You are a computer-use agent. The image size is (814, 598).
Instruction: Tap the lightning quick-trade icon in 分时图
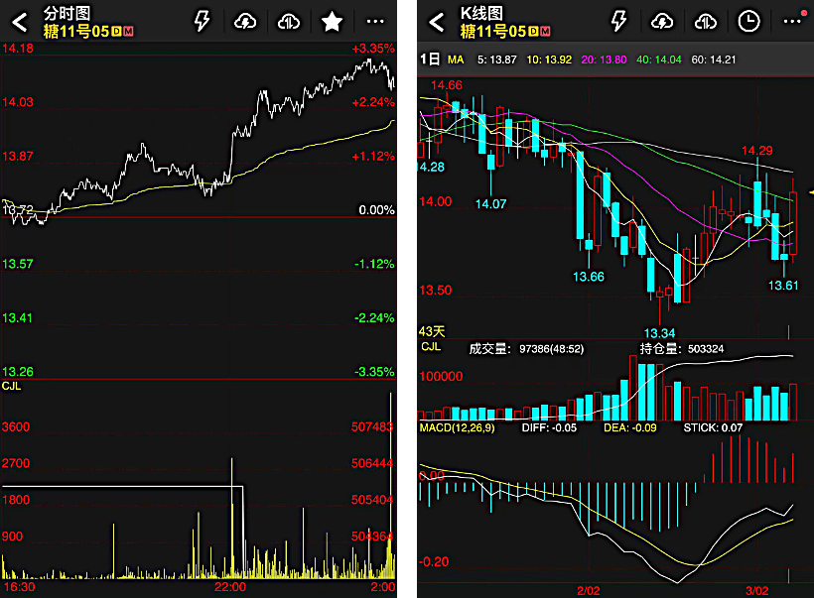(x=202, y=21)
